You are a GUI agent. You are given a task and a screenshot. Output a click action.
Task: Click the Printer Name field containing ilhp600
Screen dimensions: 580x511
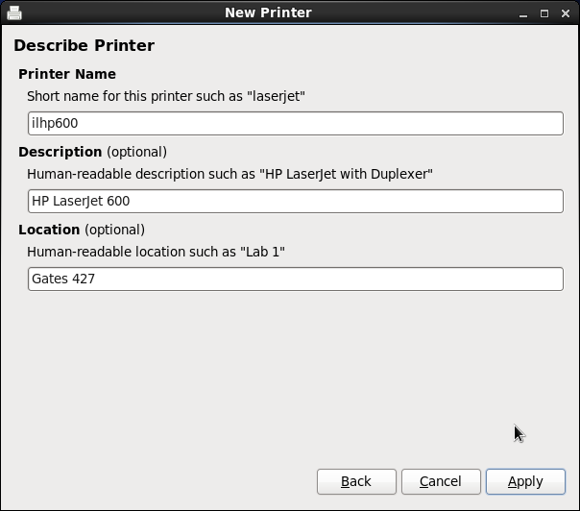click(296, 124)
